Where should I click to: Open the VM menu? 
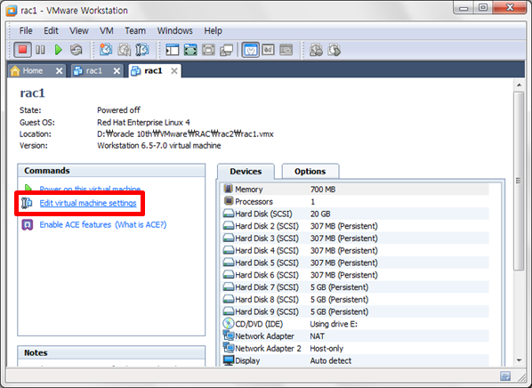[107, 31]
